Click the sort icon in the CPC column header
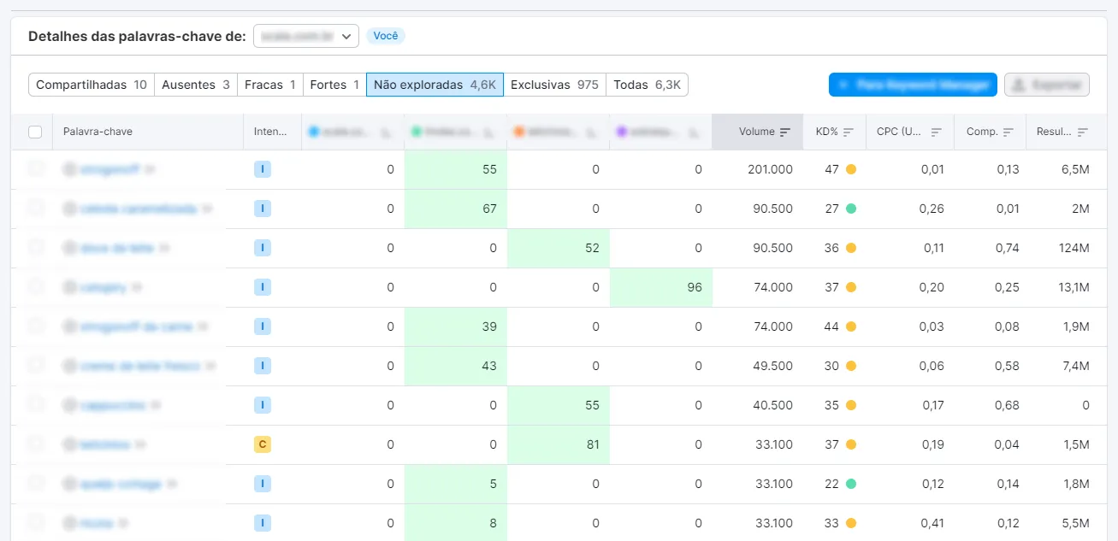The height and width of the screenshot is (541, 1118). 937,132
